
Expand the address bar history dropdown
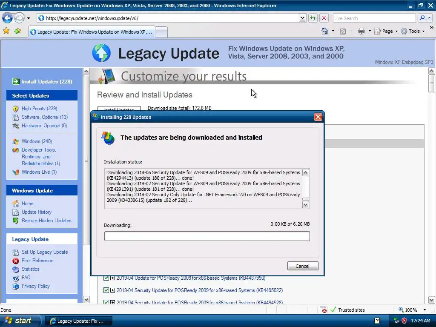(303, 18)
